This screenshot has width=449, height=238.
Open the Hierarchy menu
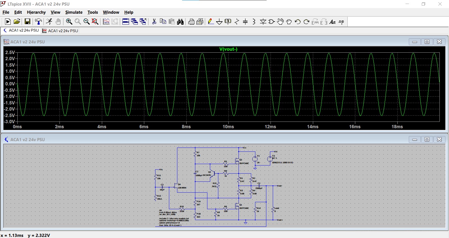click(x=36, y=12)
